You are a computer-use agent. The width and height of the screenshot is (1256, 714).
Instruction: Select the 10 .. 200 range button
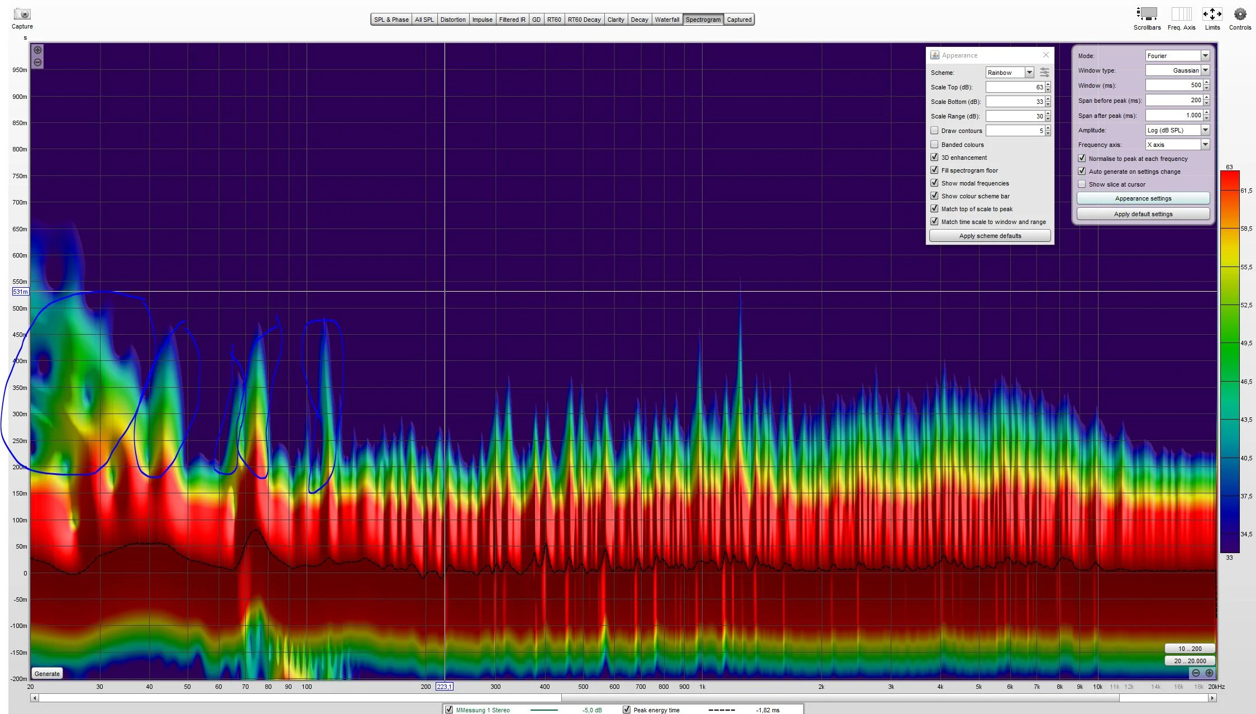click(x=1190, y=649)
